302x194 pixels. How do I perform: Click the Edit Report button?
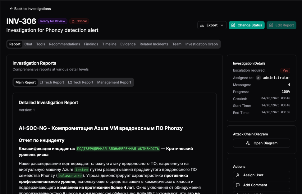point(281,25)
